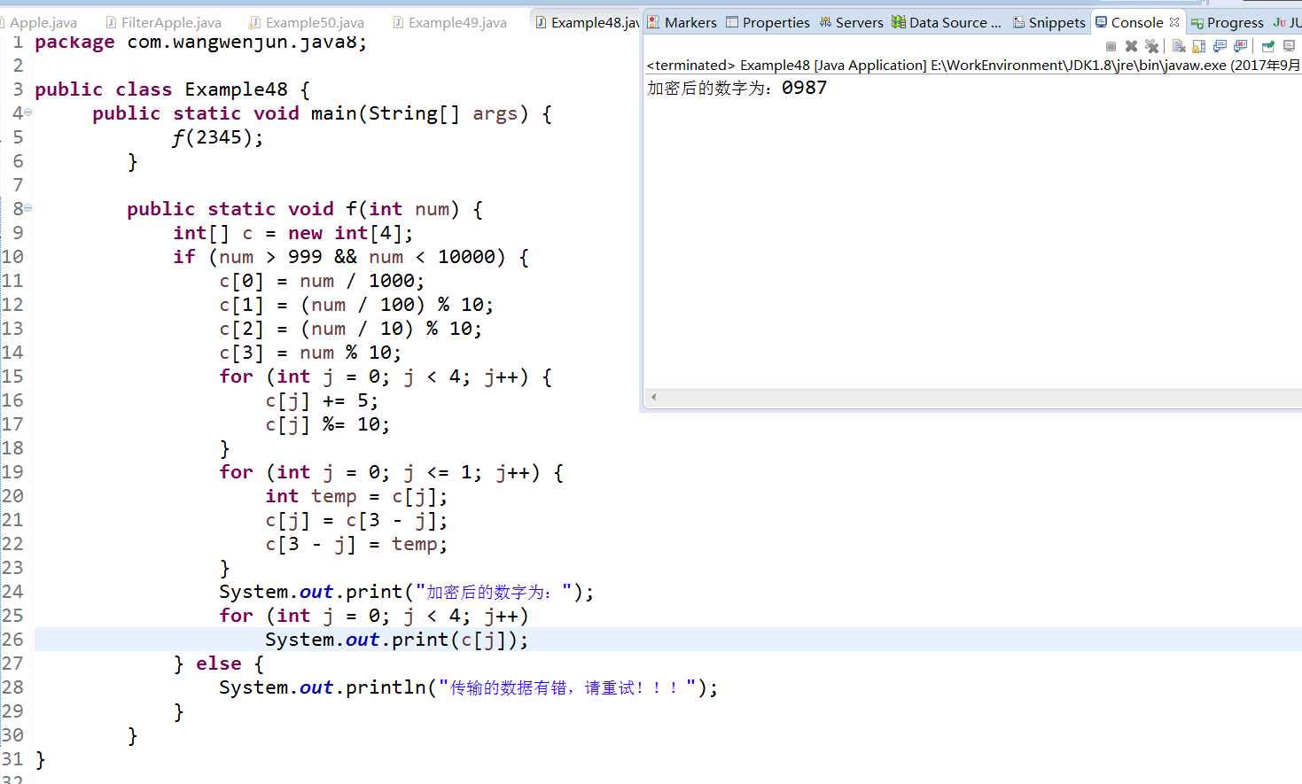
Task: Toggle show console when standard out changes
Action: pyautogui.click(x=1220, y=46)
